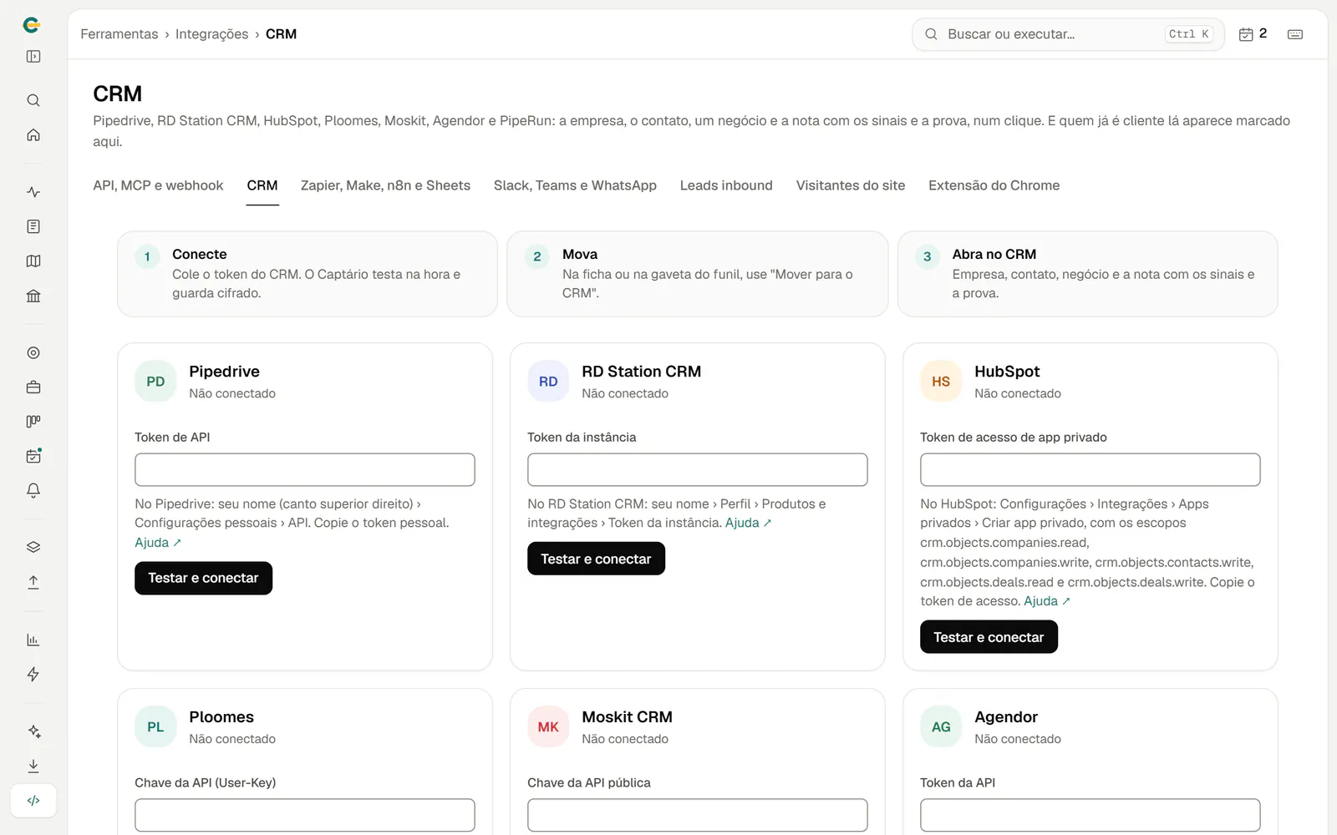Focus the Buscar ou executar search box
The width and height of the screenshot is (1337, 835).
pyautogui.click(x=1068, y=34)
